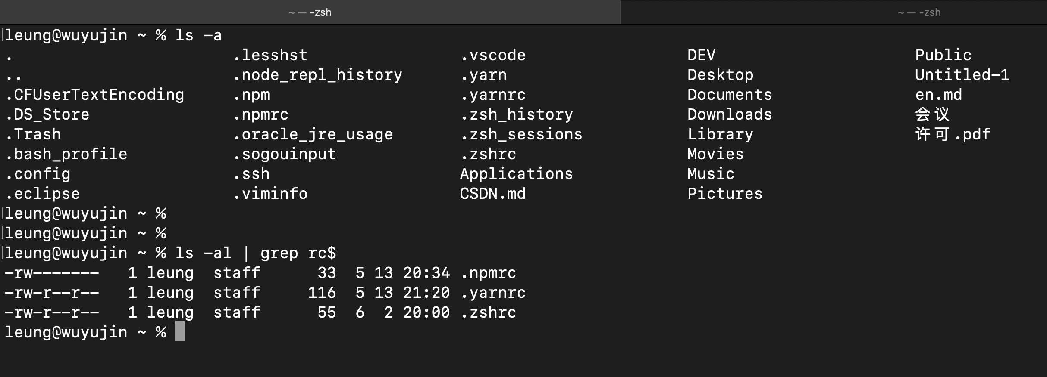Select the .ssh directory name
The height and width of the screenshot is (377, 1047).
pyautogui.click(x=251, y=173)
